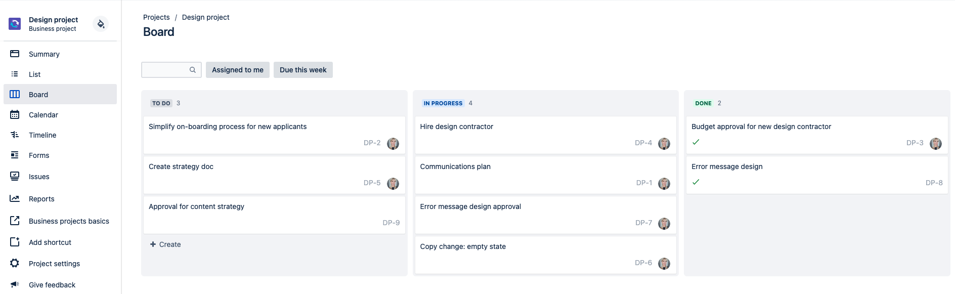Click assignee avatar on DP-2 card
This screenshot has height=294, width=955.
coord(393,144)
